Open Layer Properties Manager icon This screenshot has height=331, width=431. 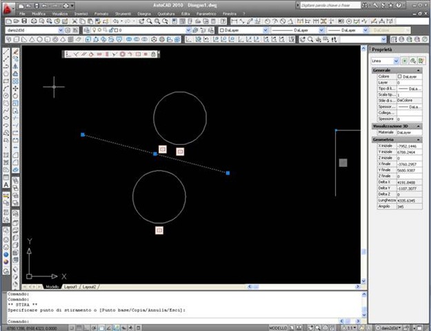(x=87, y=30)
